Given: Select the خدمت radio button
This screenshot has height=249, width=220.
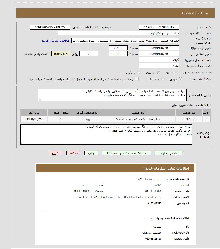Looking at the screenshot, I should click(158, 73).
